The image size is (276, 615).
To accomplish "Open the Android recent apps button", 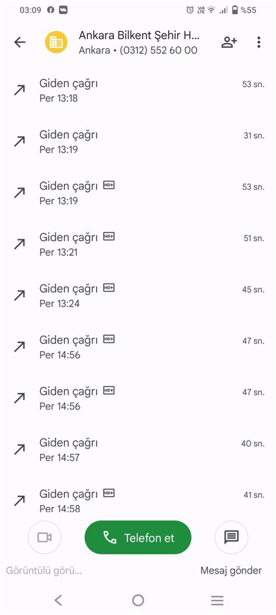I will (x=217, y=600).
